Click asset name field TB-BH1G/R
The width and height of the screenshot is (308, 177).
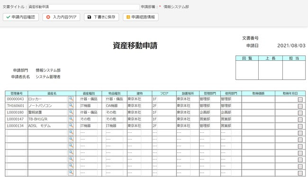point(48,119)
